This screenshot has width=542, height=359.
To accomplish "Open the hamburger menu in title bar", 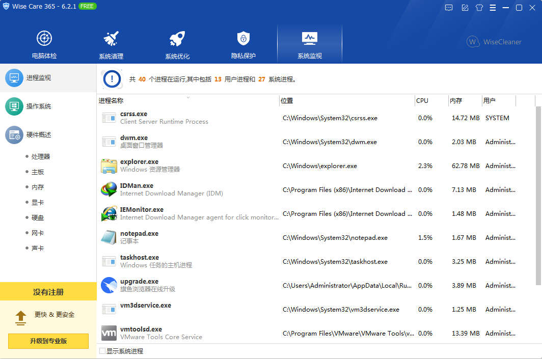I will click(493, 8).
